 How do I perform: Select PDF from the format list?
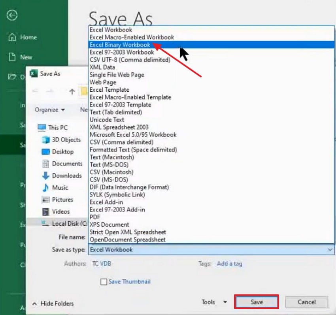pyautogui.click(x=95, y=217)
